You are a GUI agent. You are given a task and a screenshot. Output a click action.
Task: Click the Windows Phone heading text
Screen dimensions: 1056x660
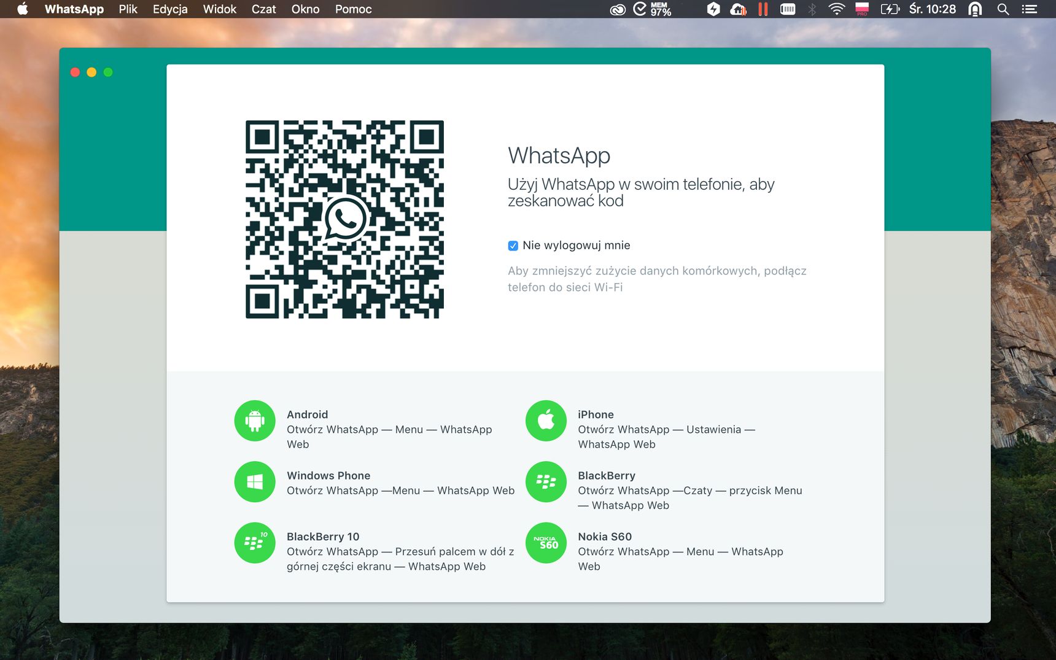pyautogui.click(x=328, y=476)
